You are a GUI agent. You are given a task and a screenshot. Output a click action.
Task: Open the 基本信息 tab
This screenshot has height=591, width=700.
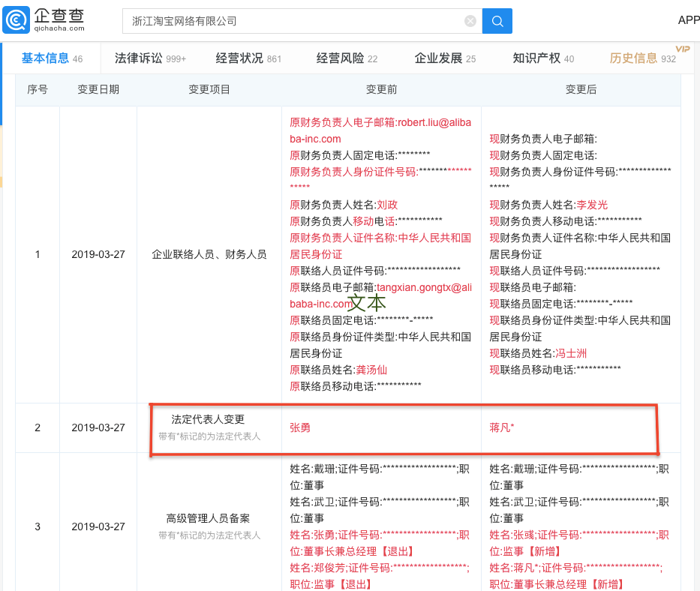click(45, 58)
